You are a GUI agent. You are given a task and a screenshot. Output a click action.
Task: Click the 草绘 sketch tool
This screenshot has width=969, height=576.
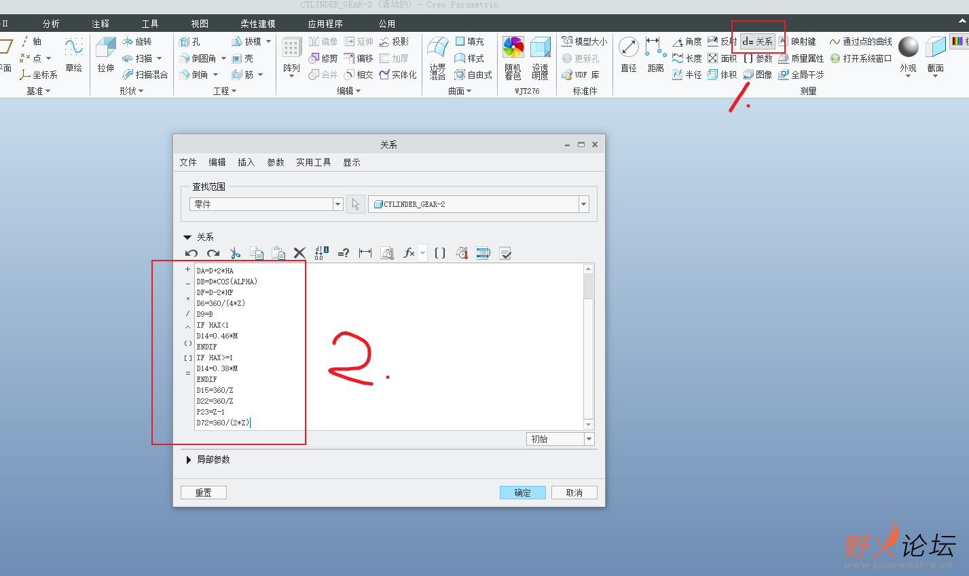coord(73,54)
